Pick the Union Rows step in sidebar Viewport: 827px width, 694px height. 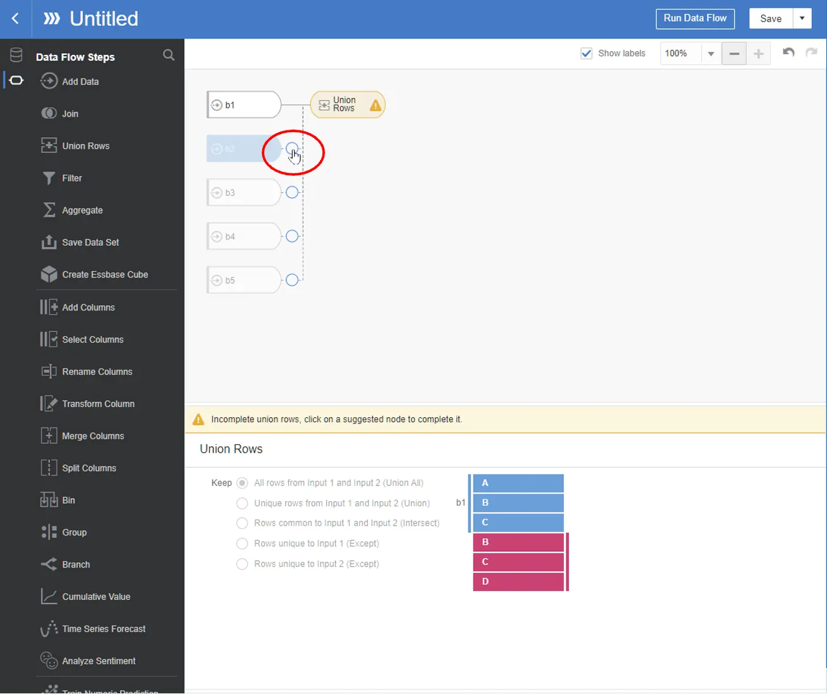75,146
